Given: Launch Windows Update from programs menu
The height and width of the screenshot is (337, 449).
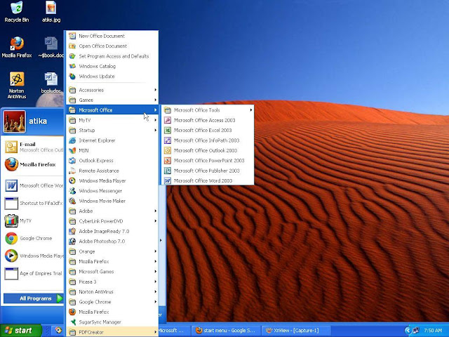Looking at the screenshot, I should pos(112,77).
